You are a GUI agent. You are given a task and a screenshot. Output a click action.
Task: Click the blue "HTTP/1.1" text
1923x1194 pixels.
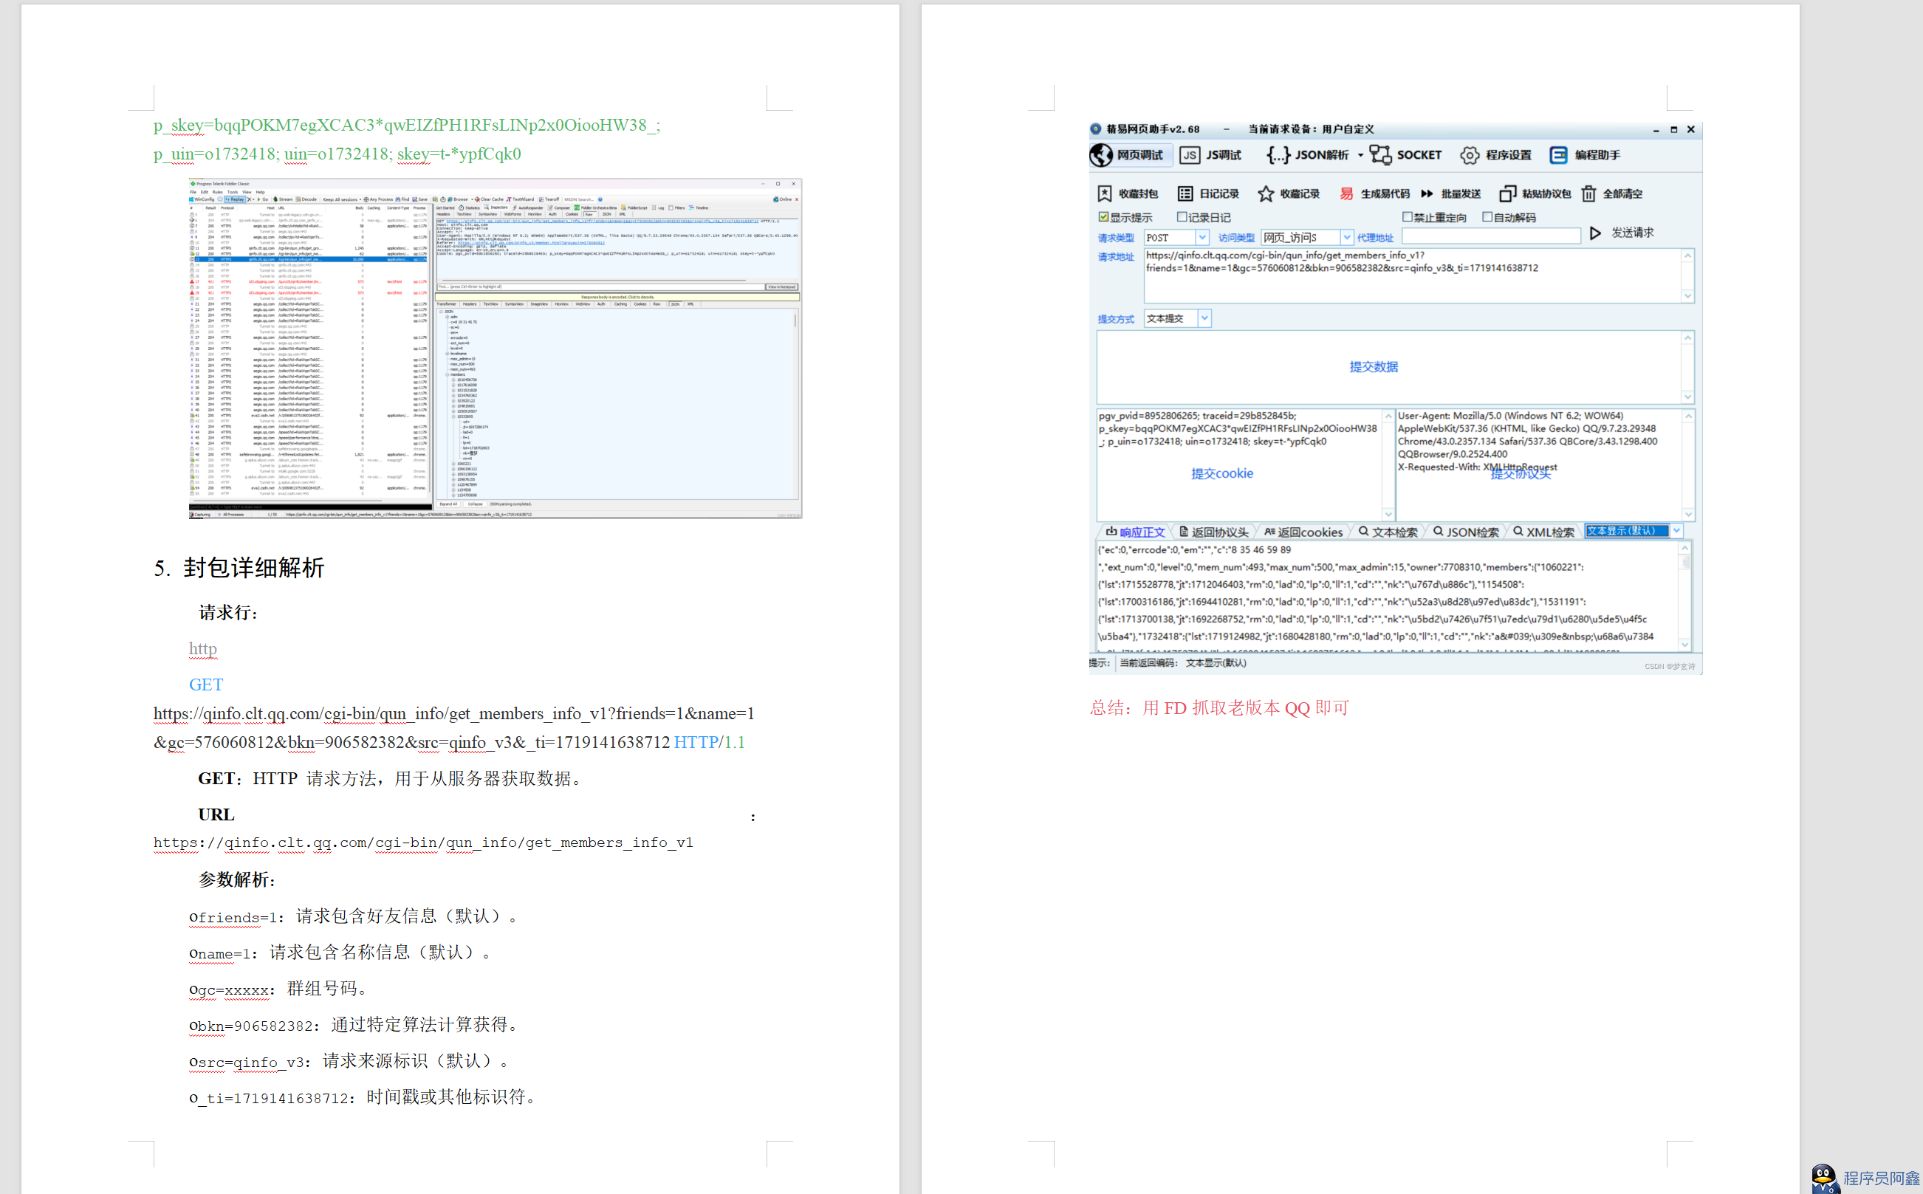click(x=709, y=742)
